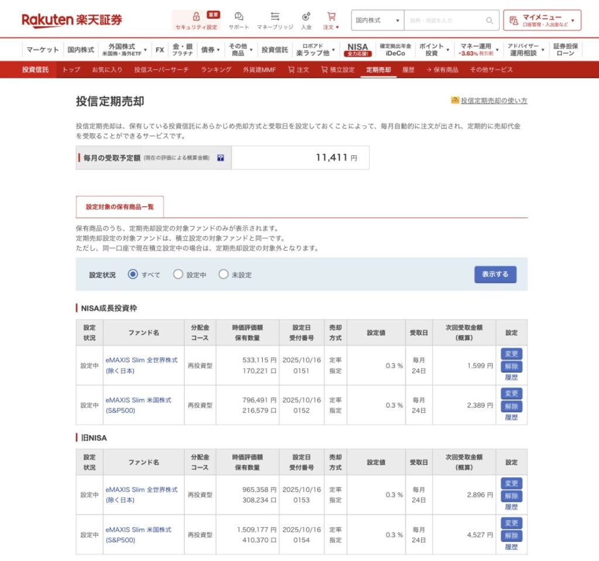Select the すべて radio button
The height and width of the screenshot is (561, 599).
tap(133, 274)
